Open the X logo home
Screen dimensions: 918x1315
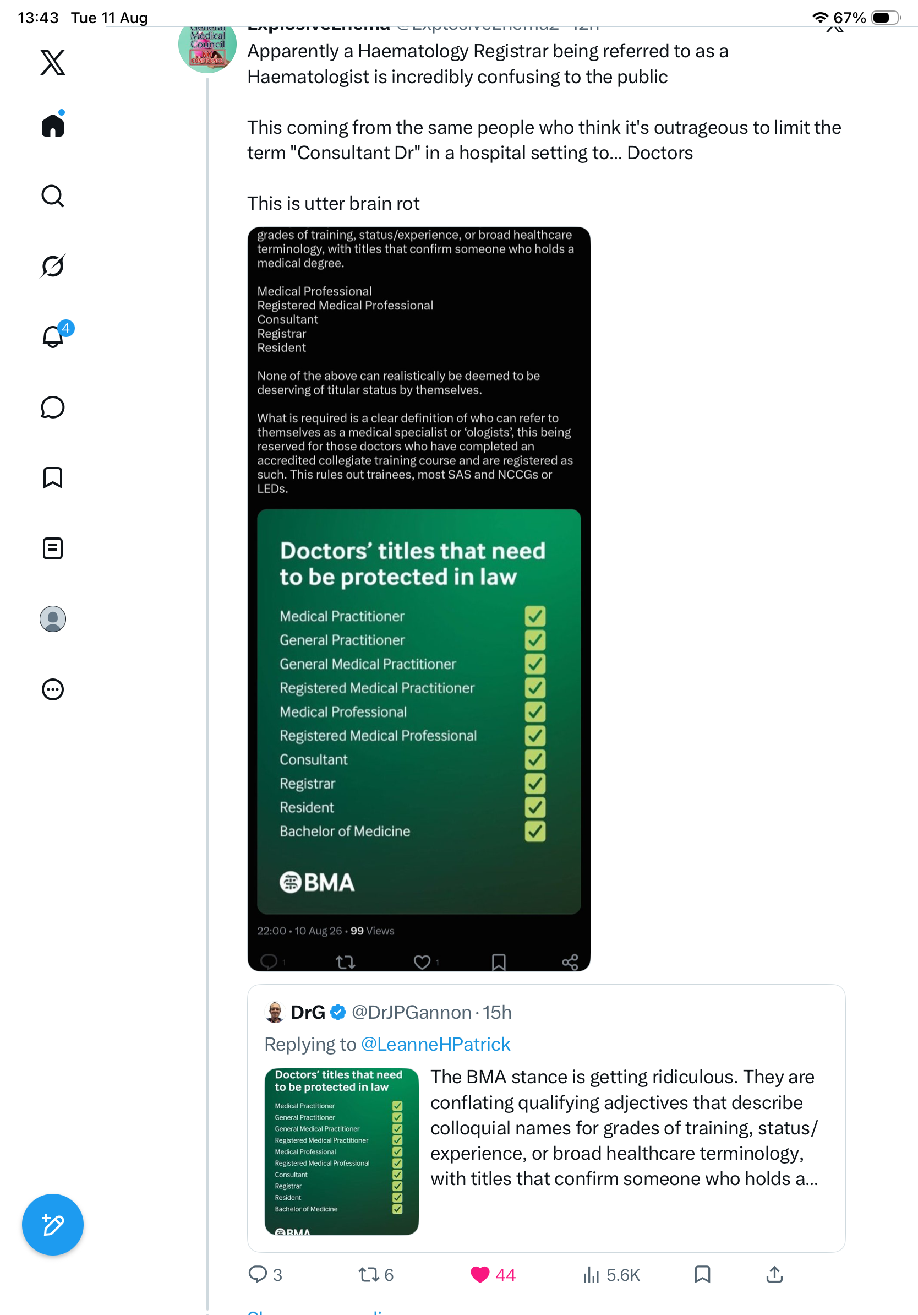tap(53, 62)
